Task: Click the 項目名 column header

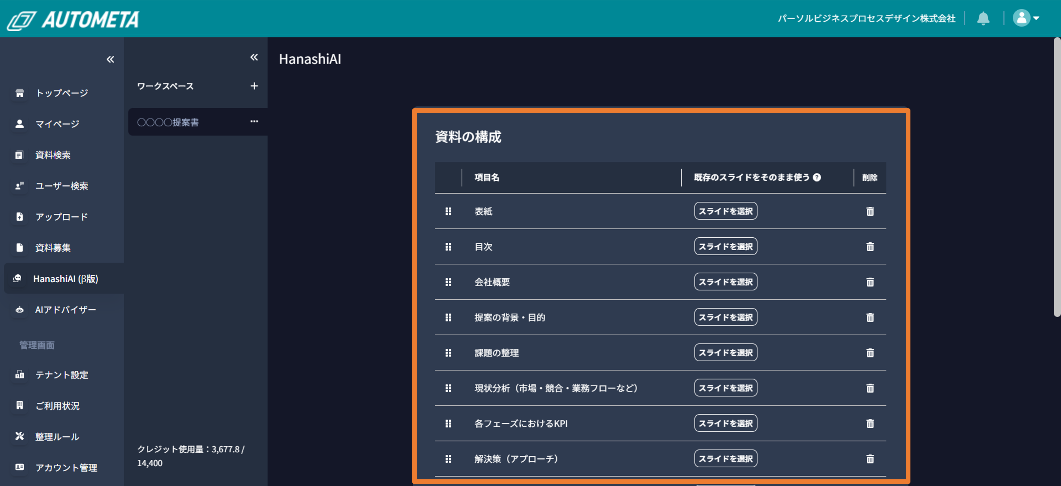Action: tap(486, 177)
